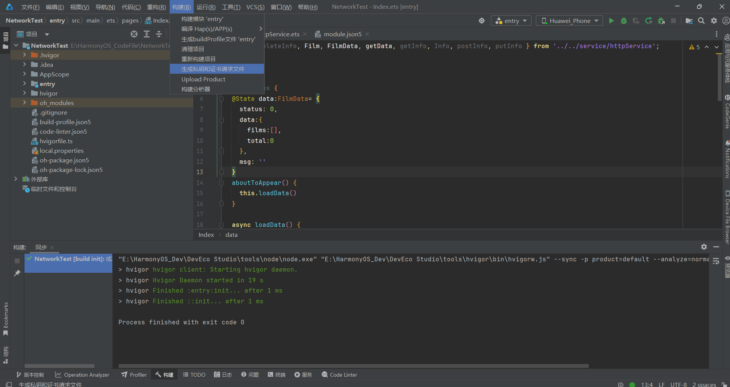Open Profiler tool window
Image resolution: width=730 pixels, height=387 pixels.
[134, 375]
